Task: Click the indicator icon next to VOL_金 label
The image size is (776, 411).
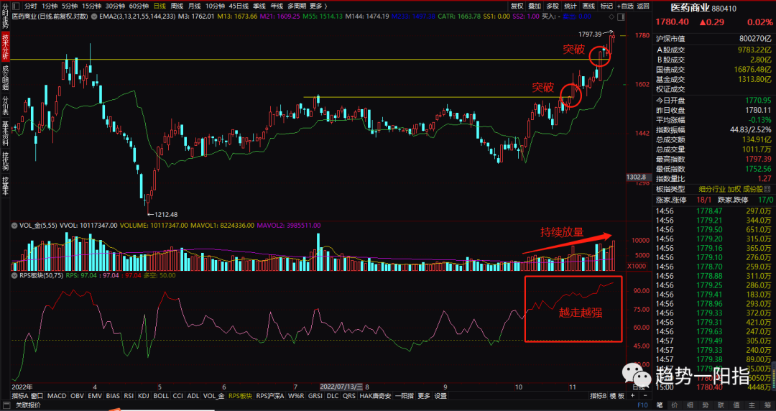Action: 15,226
